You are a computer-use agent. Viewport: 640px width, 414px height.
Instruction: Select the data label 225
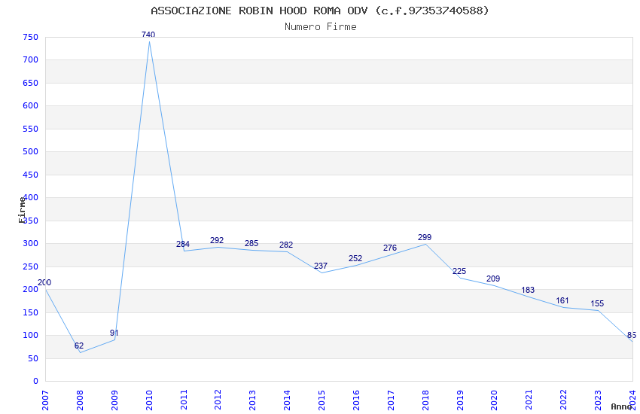point(459,271)
